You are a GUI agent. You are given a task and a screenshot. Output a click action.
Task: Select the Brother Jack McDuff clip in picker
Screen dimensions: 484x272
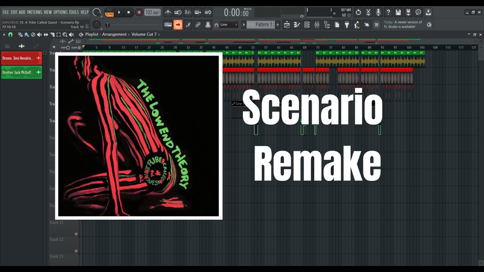pos(22,72)
